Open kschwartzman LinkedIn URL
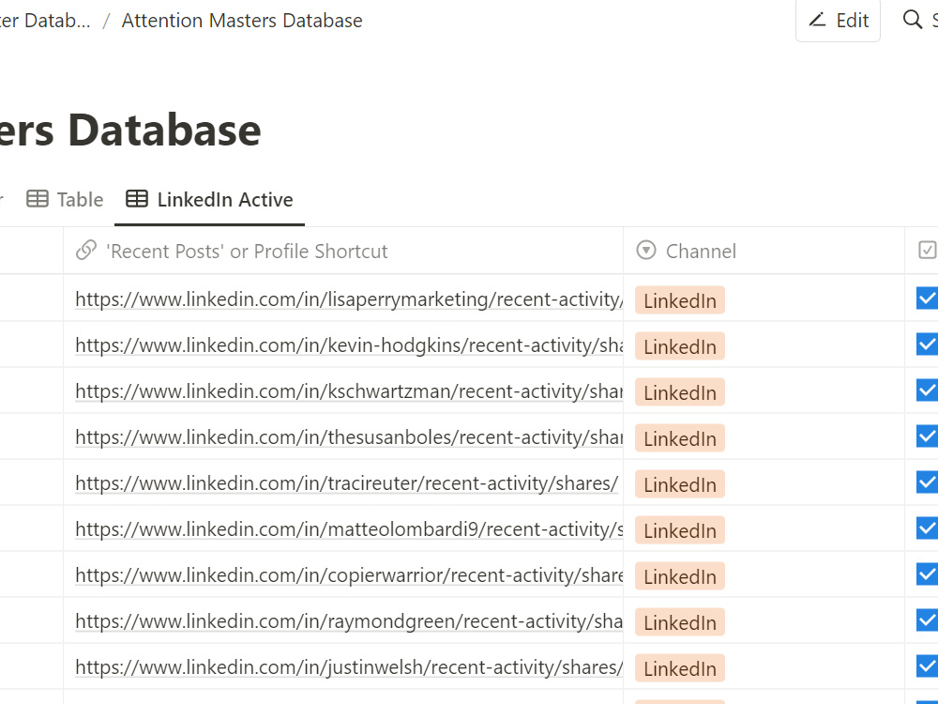Image resolution: width=938 pixels, height=704 pixels. click(349, 390)
